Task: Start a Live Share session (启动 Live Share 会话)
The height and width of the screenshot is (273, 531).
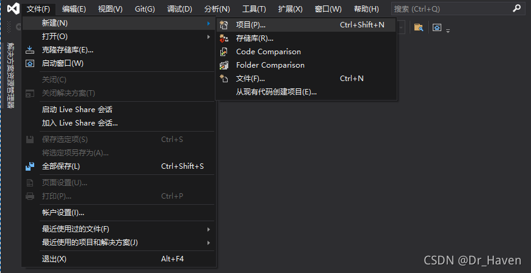Action: click(x=118, y=110)
